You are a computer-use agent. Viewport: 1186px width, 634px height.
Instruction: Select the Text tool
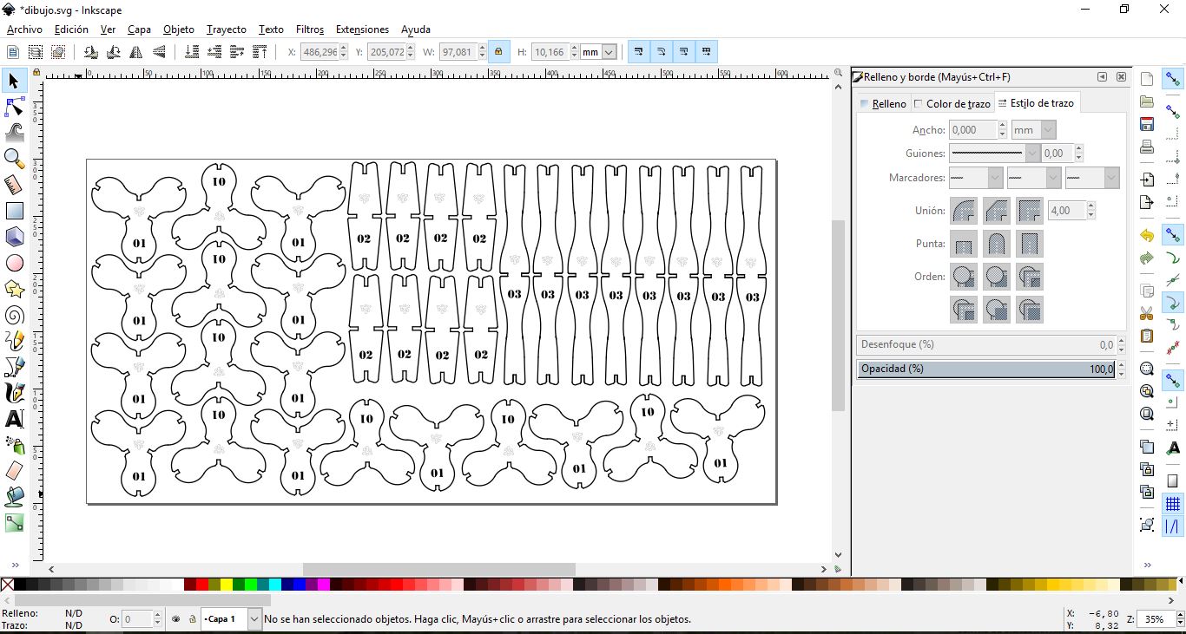coord(14,419)
